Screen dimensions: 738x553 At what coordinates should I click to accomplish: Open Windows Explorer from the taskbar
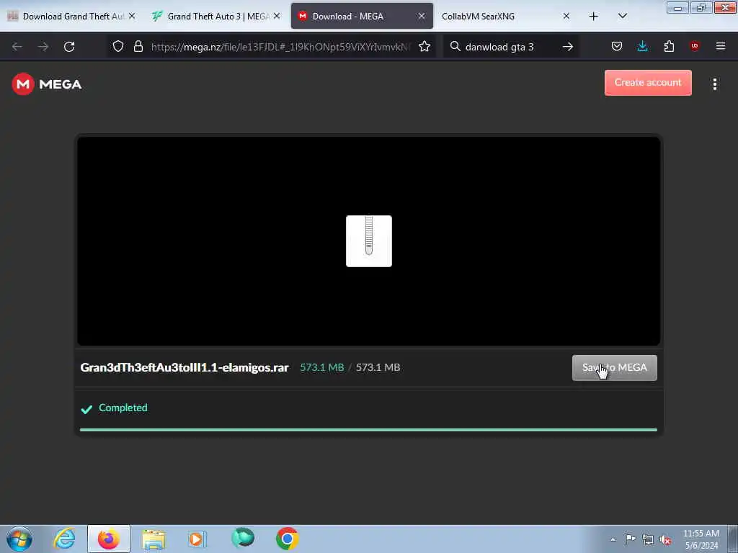tap(154, 539)
